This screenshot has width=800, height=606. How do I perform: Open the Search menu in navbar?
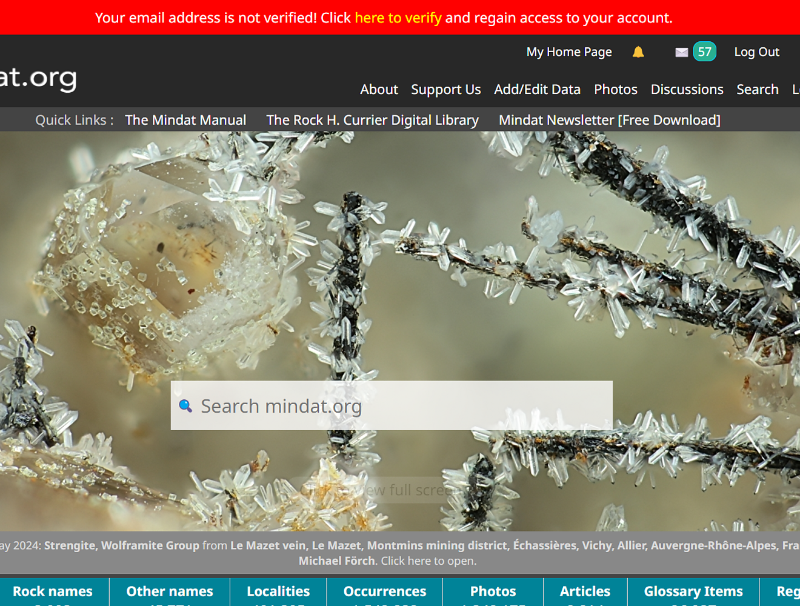[x=757, y=90]
